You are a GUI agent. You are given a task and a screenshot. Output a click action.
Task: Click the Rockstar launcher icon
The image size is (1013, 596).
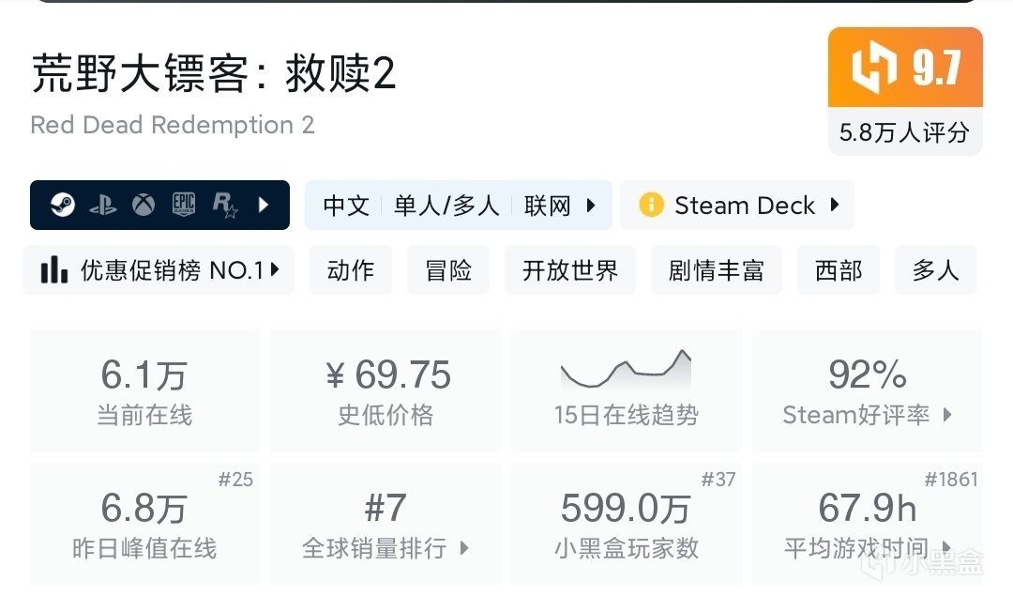pyautogui.click(x=225, y=205)
